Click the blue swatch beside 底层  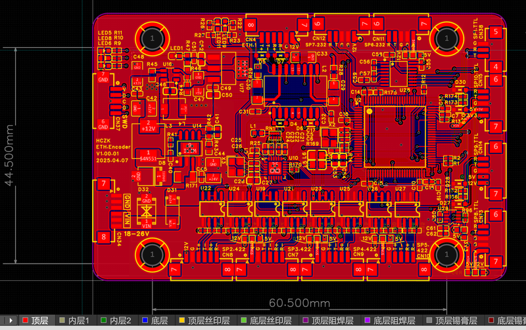pyautogui.click(x=145, y=320)
